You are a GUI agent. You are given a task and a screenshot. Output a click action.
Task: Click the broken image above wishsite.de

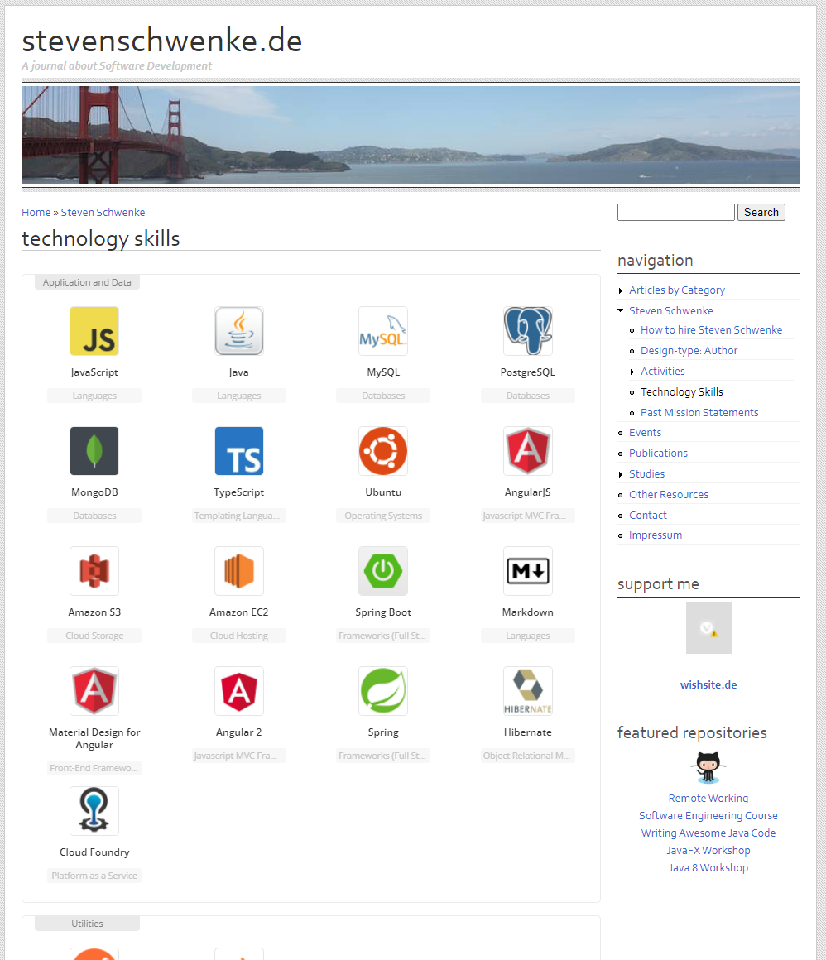pyautogui.click(x=708, y=628)
